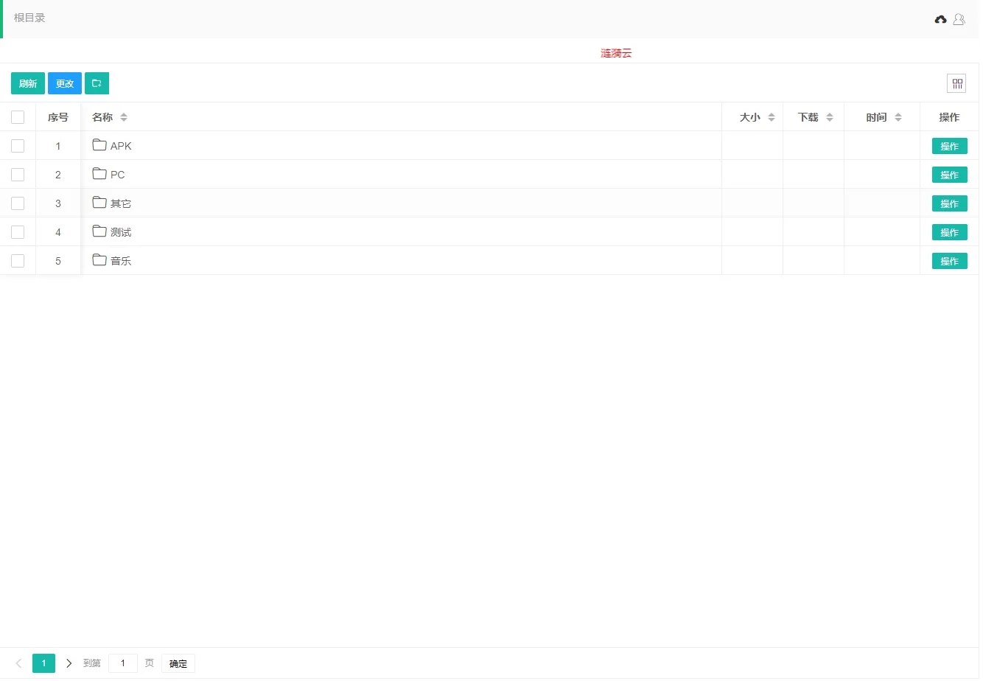This screenshot has width=983, height=681.
Task: Check the checkbox for the APK row
Action: pyautogui.click(x=18, y=145)
